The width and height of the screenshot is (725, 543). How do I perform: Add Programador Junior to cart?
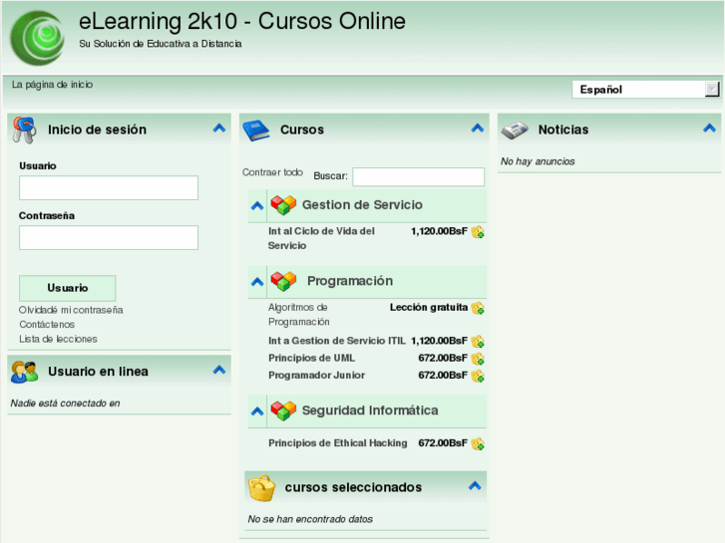[x=478, y=376]
